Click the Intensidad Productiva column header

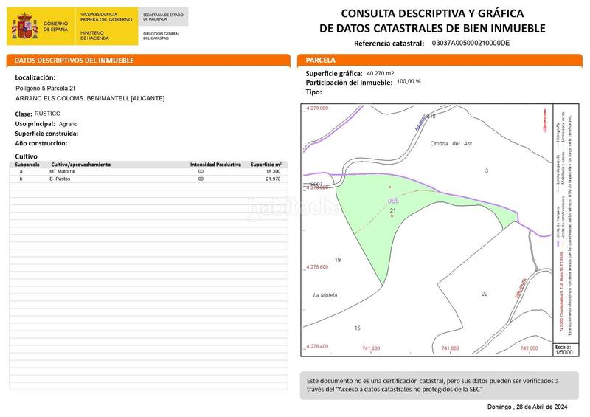pos(215,164)
